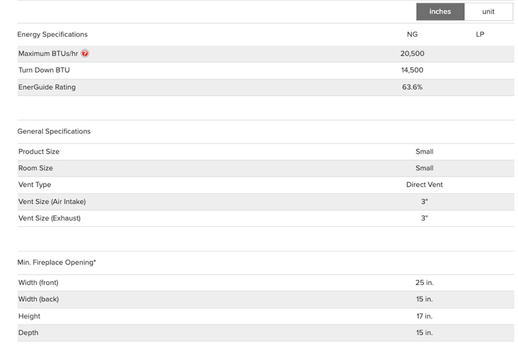Screen dimensions: 518x351
Task: Click the Depth row label
Action: click(28, 333)
